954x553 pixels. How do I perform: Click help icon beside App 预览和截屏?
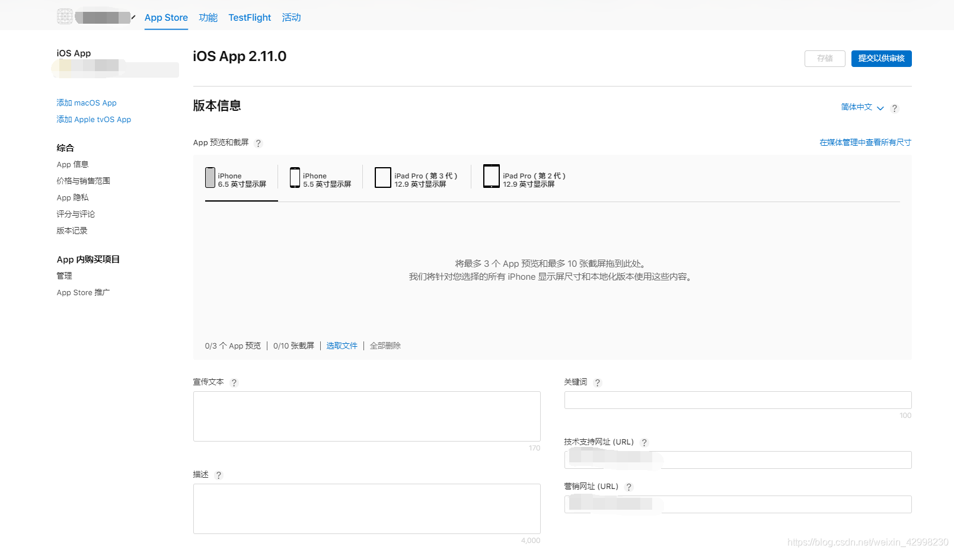258,143
